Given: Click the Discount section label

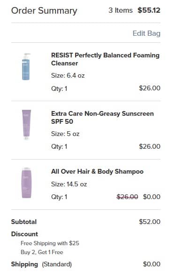Looking at the screenshot, I should click(24, 234).
